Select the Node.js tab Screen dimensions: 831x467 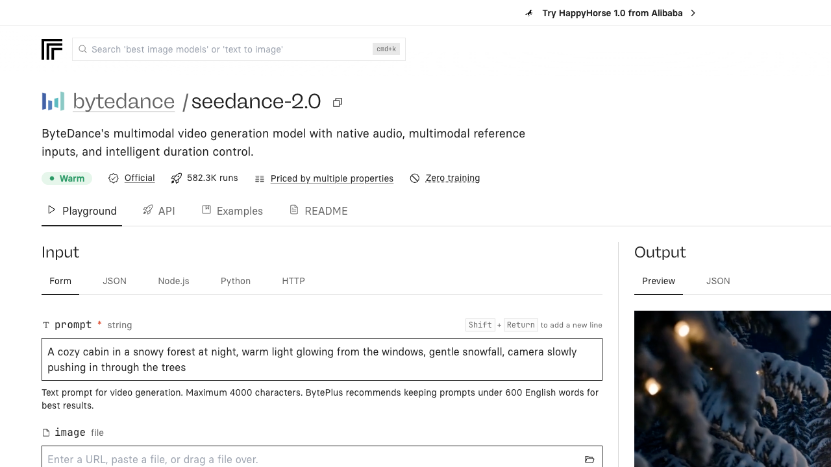(x=174, y=281)
